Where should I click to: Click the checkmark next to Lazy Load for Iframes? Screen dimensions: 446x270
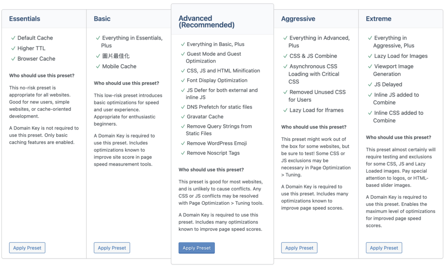click(x=285, y=110)
